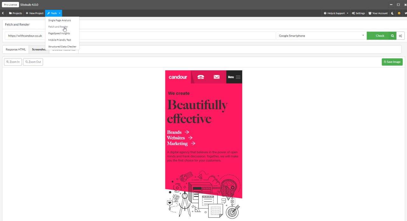This screenshot has height=221, width=407.
Task: Collapse the Tools dropdown menu
Action: [53, 13]
